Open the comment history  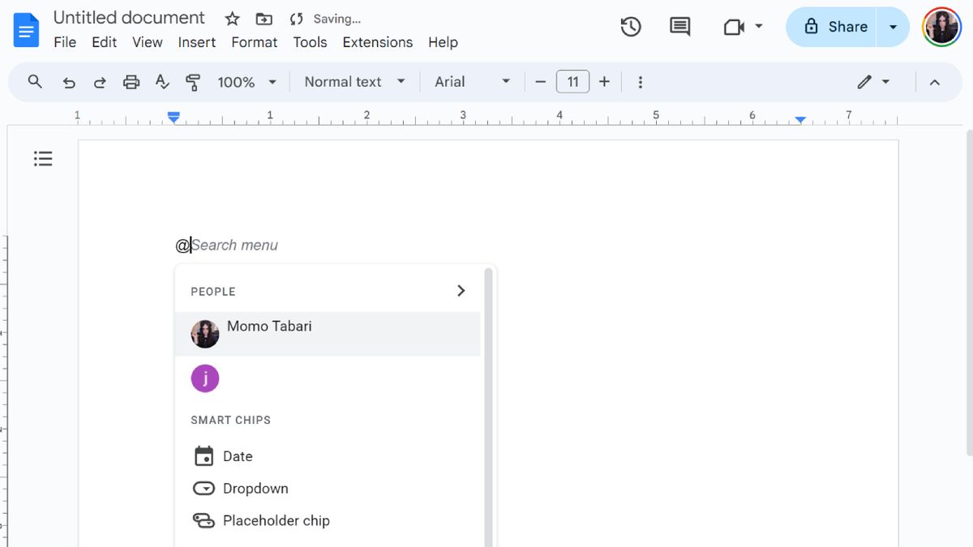tap(679, 27)
